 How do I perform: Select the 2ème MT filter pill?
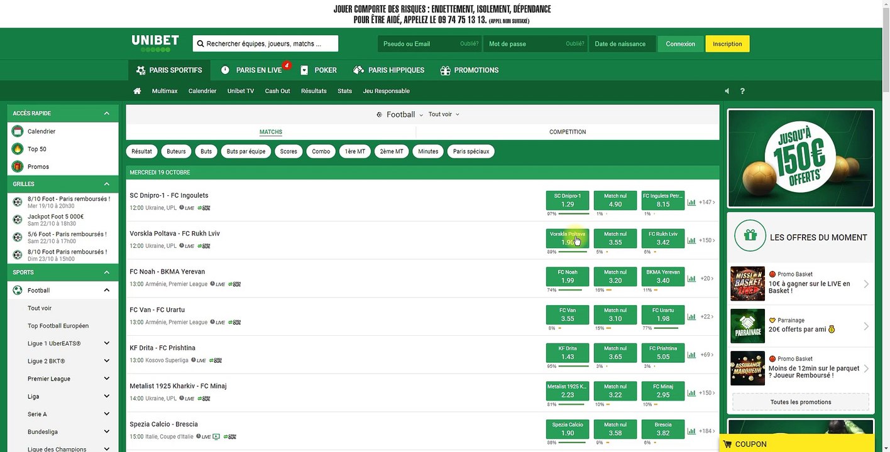(x=392, y=151)
